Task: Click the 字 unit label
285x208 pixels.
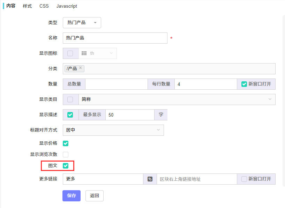Action: pyautogui.click(x=161, y=115)
